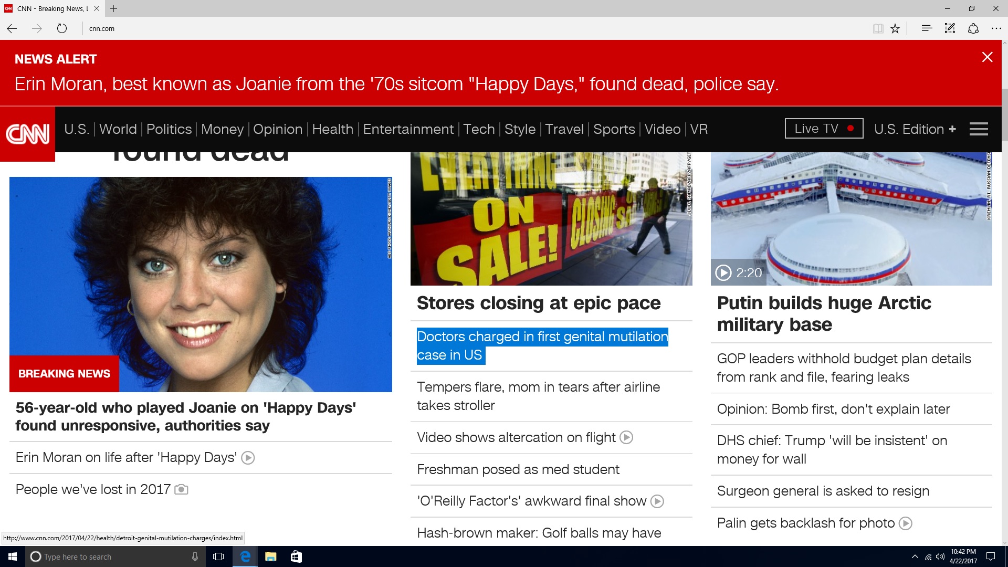1008x567 pixels.
Task: Open the Travel section
Action: [x=564, y=129]
